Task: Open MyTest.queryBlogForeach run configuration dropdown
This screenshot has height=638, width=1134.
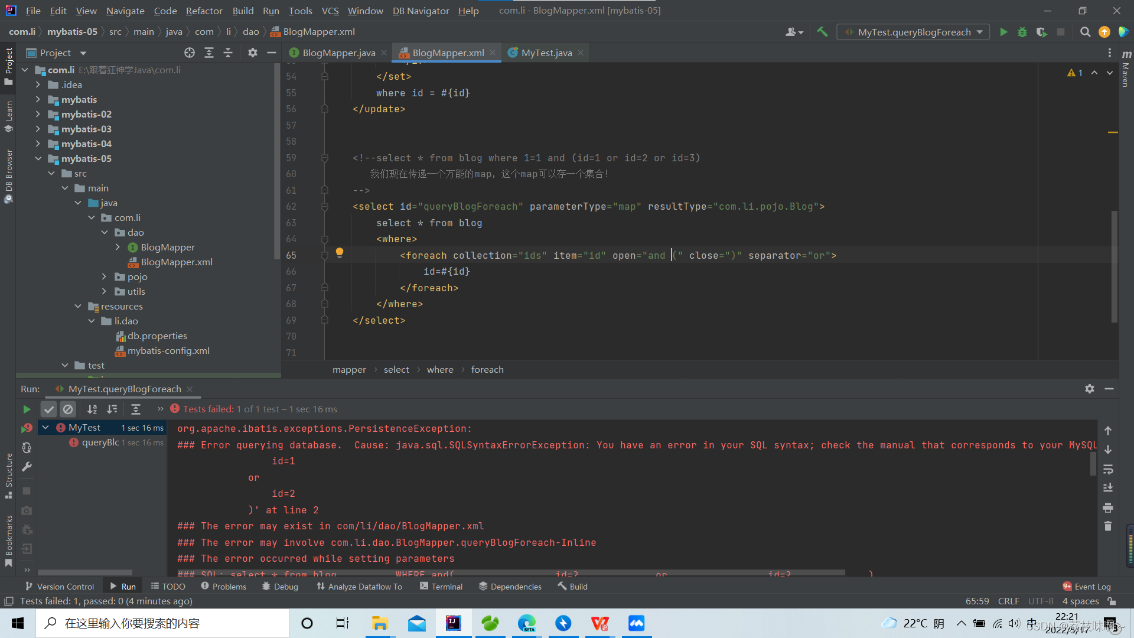Action: (x=914, y=32)
